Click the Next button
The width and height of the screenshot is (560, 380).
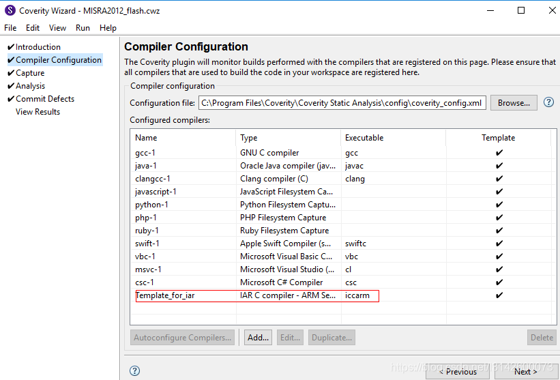(525, 372)
